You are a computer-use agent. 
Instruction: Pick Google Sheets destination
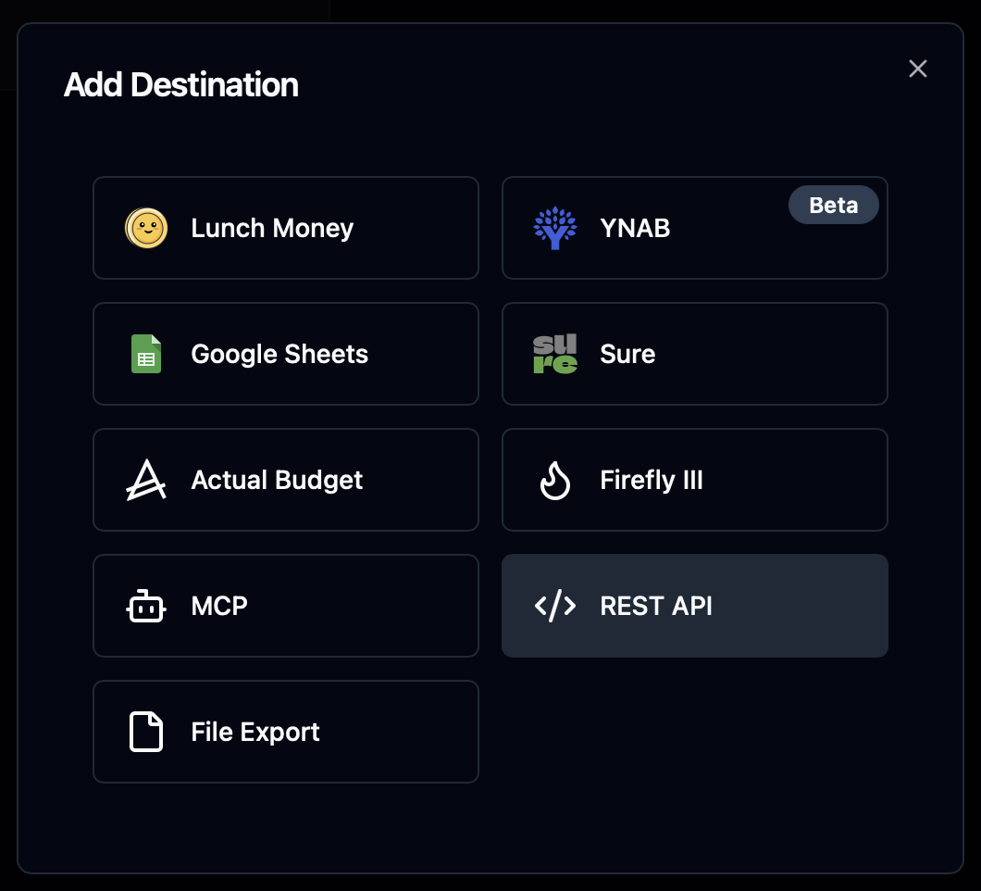286,354
